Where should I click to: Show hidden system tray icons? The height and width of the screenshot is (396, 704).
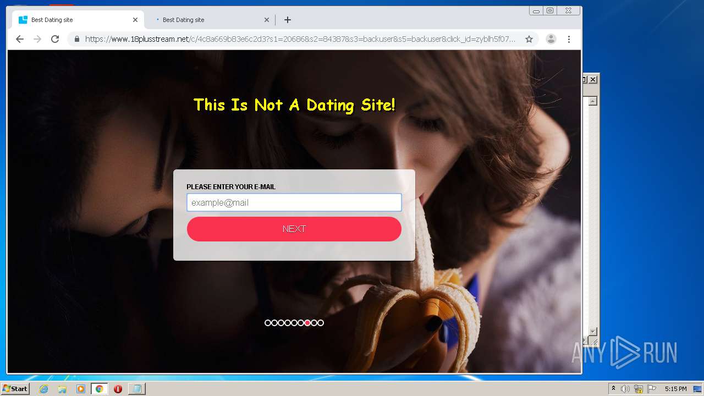click(x=614, y=389)
